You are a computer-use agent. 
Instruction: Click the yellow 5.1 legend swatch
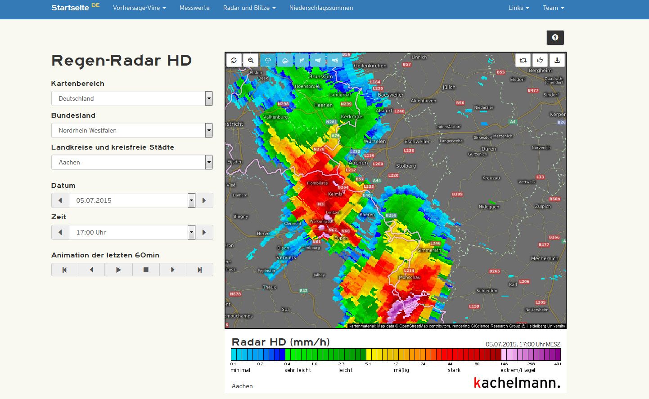[x=369, y=355]
